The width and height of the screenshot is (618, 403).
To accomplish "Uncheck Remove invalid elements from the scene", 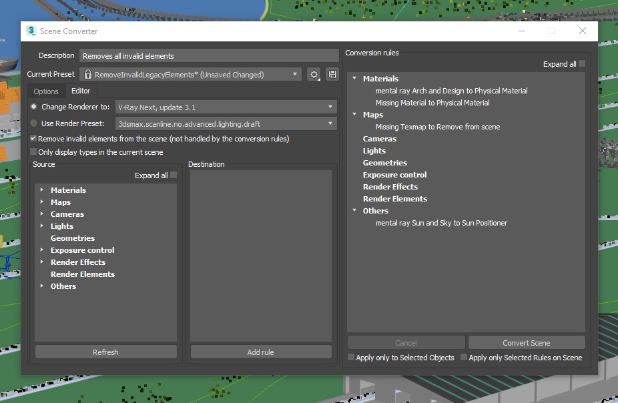I will click(33, 139).
